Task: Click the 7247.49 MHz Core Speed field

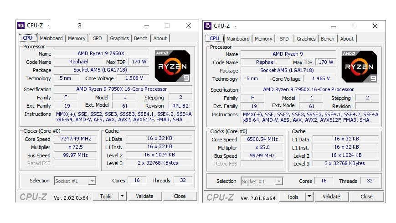Action: pyautogui.click(x=76, y=139)
